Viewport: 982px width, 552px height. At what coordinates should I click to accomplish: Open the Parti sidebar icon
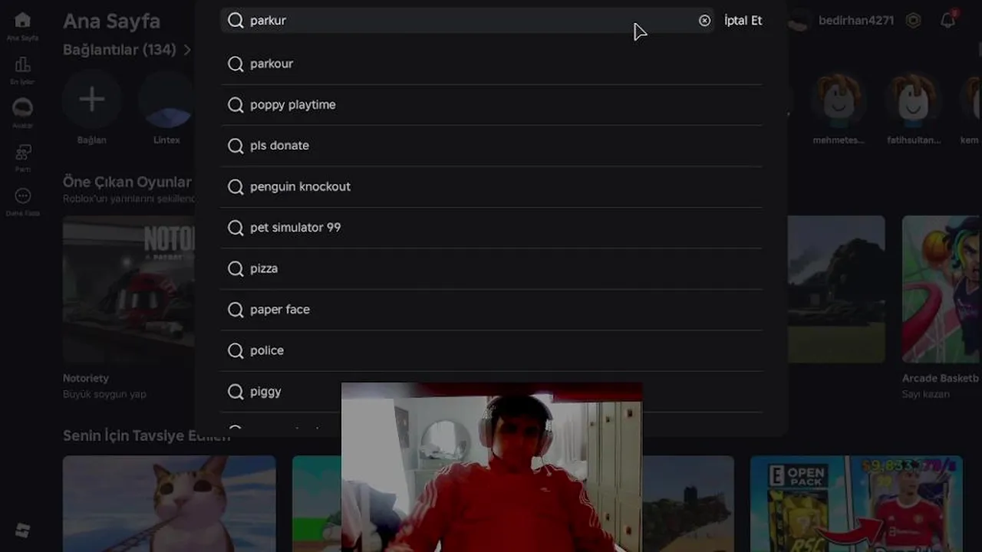tap(23, 152)
